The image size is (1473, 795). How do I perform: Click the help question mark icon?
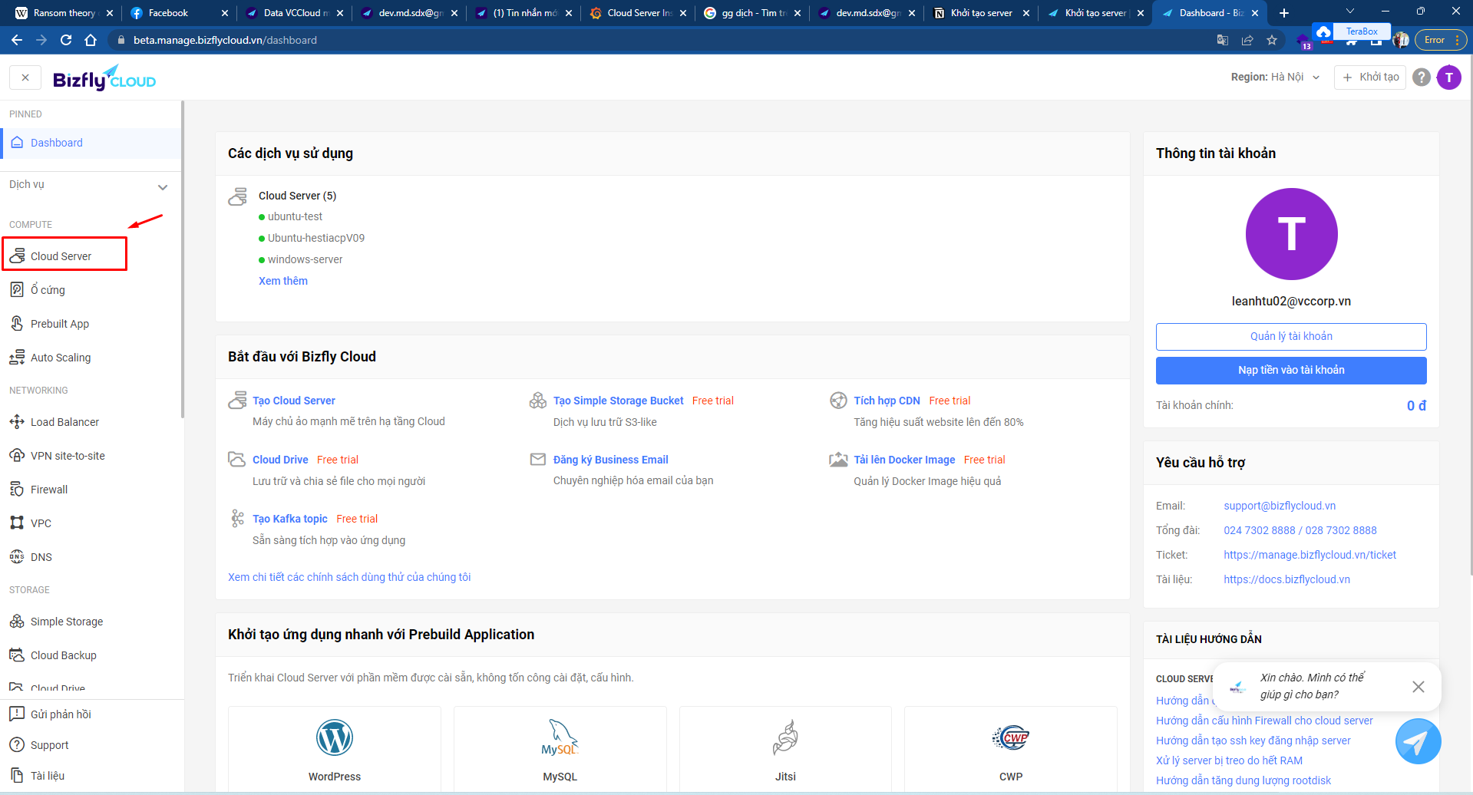(x=1422, y=78)
